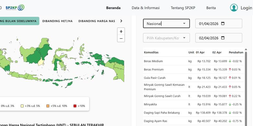Select the Daging Ayam Ras label

coord(156,121)
